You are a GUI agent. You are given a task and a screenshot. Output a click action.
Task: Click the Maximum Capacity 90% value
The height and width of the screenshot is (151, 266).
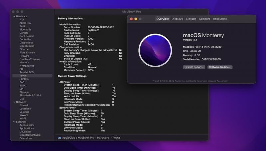pos(91,70)
